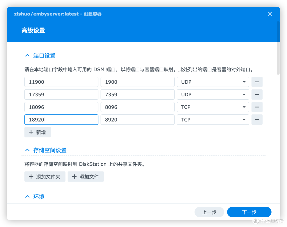Collapse the 存储空间设置 section

[x=27, y=150]
